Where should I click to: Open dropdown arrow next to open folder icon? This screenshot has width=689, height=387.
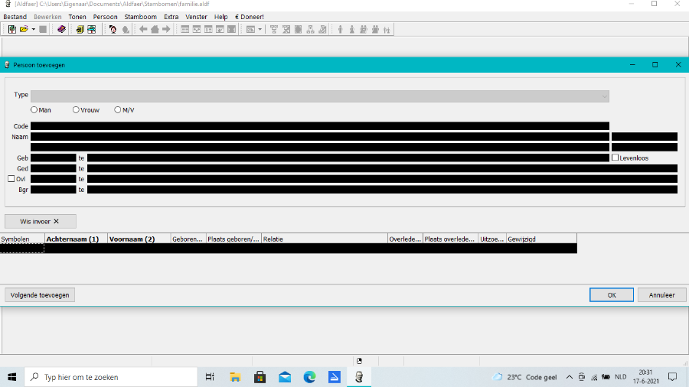tap(33, 29)
